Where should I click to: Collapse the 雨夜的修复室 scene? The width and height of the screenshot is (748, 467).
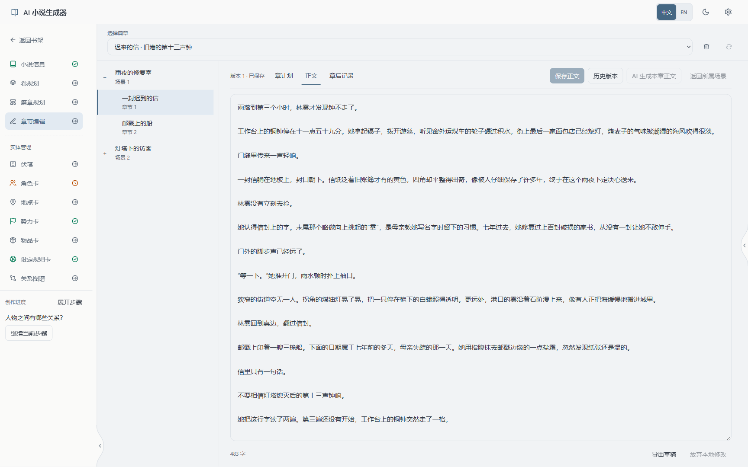(105, 77)
